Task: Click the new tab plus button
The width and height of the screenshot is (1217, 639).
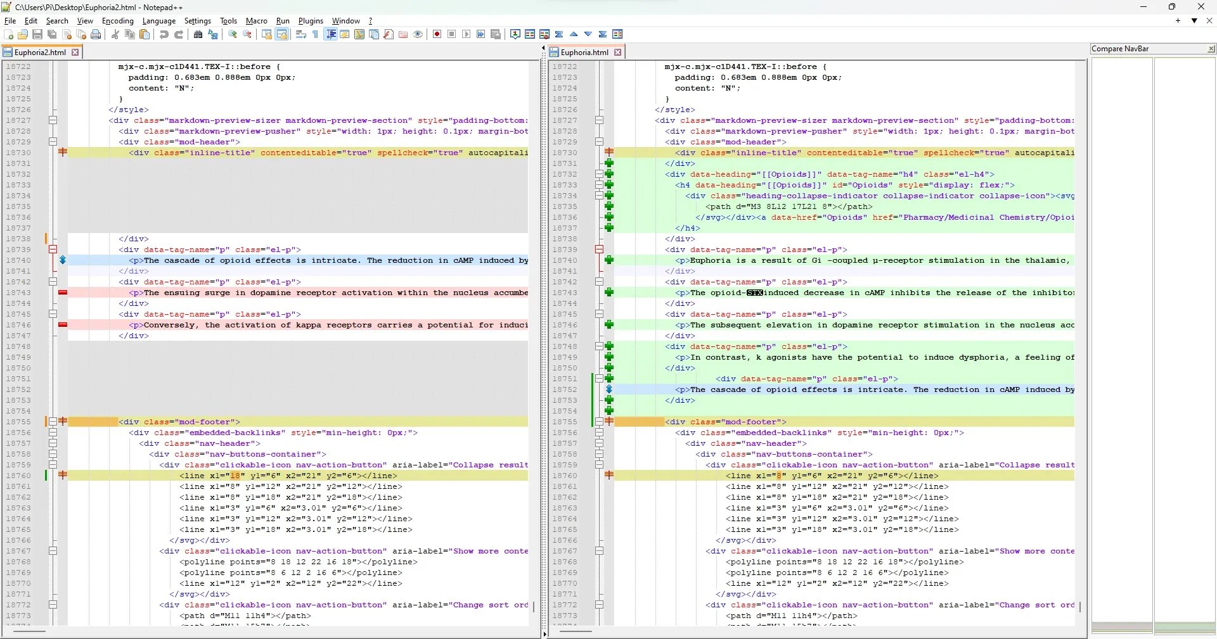Action: [x=1178, y=20]
